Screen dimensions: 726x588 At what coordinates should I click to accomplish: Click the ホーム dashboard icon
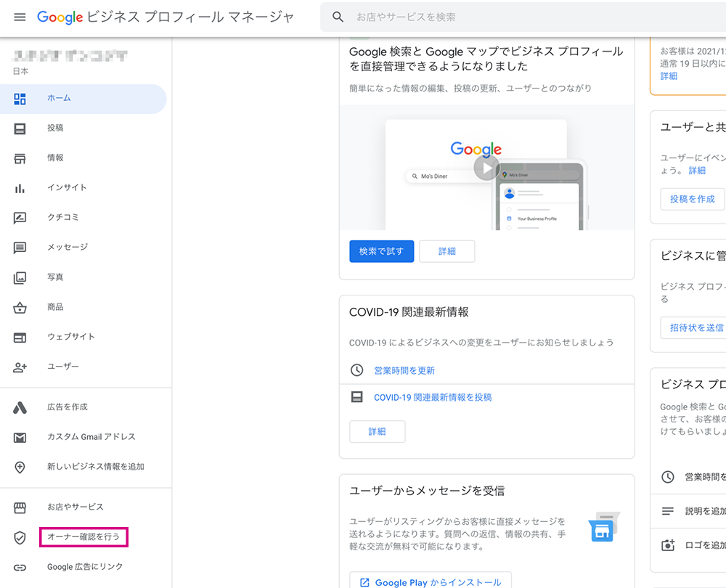pos(20,99)
